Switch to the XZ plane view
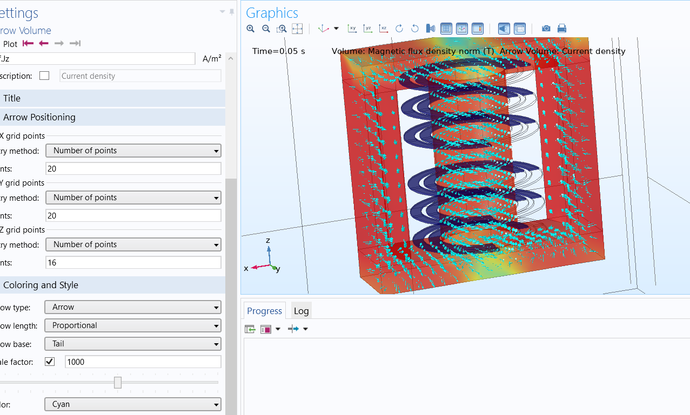 tap(383, 29)
